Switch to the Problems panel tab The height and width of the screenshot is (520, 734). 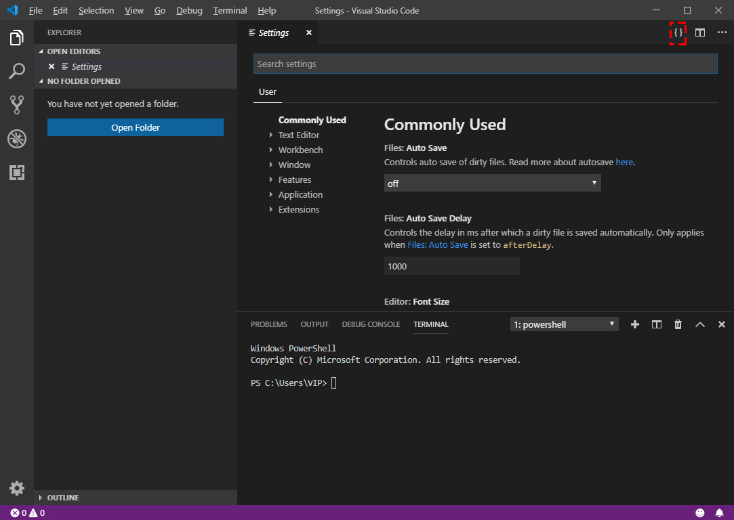(x=268, y=324)
